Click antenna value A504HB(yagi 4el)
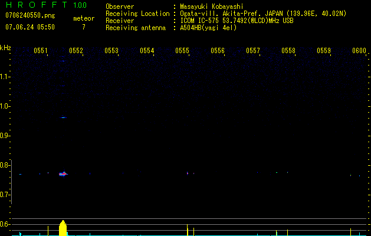 click(208, 28)
